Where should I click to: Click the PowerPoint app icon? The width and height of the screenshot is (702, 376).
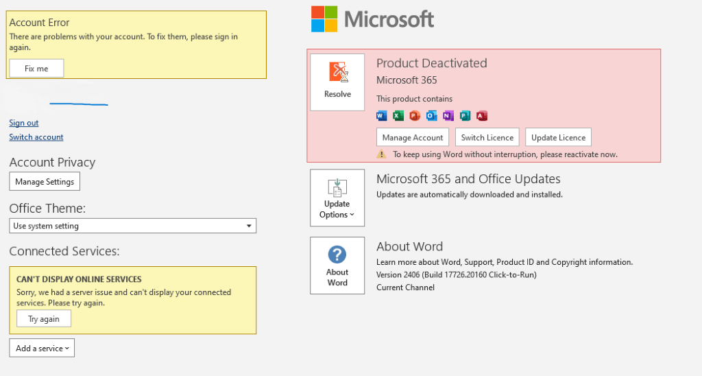pos(415,116)
